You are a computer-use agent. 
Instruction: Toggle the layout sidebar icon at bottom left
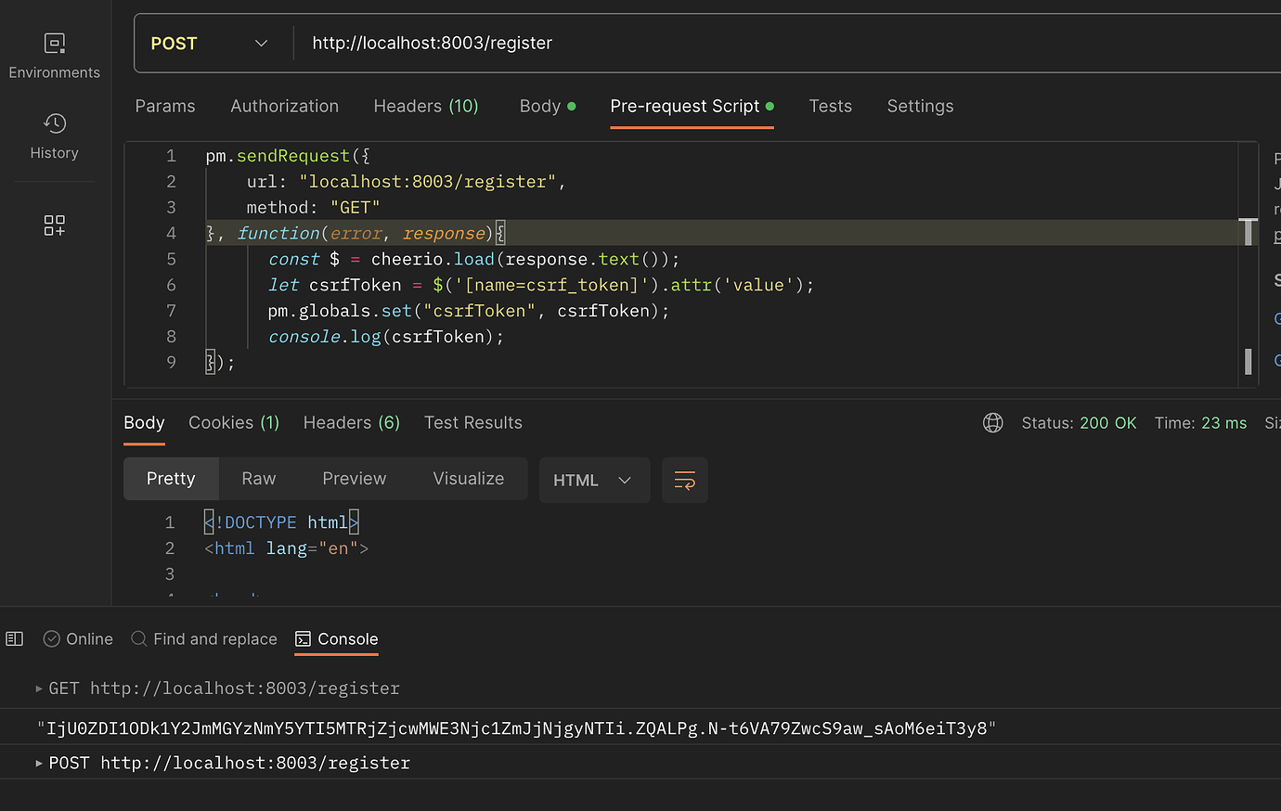pyautogui.click(x=14, y=638)
